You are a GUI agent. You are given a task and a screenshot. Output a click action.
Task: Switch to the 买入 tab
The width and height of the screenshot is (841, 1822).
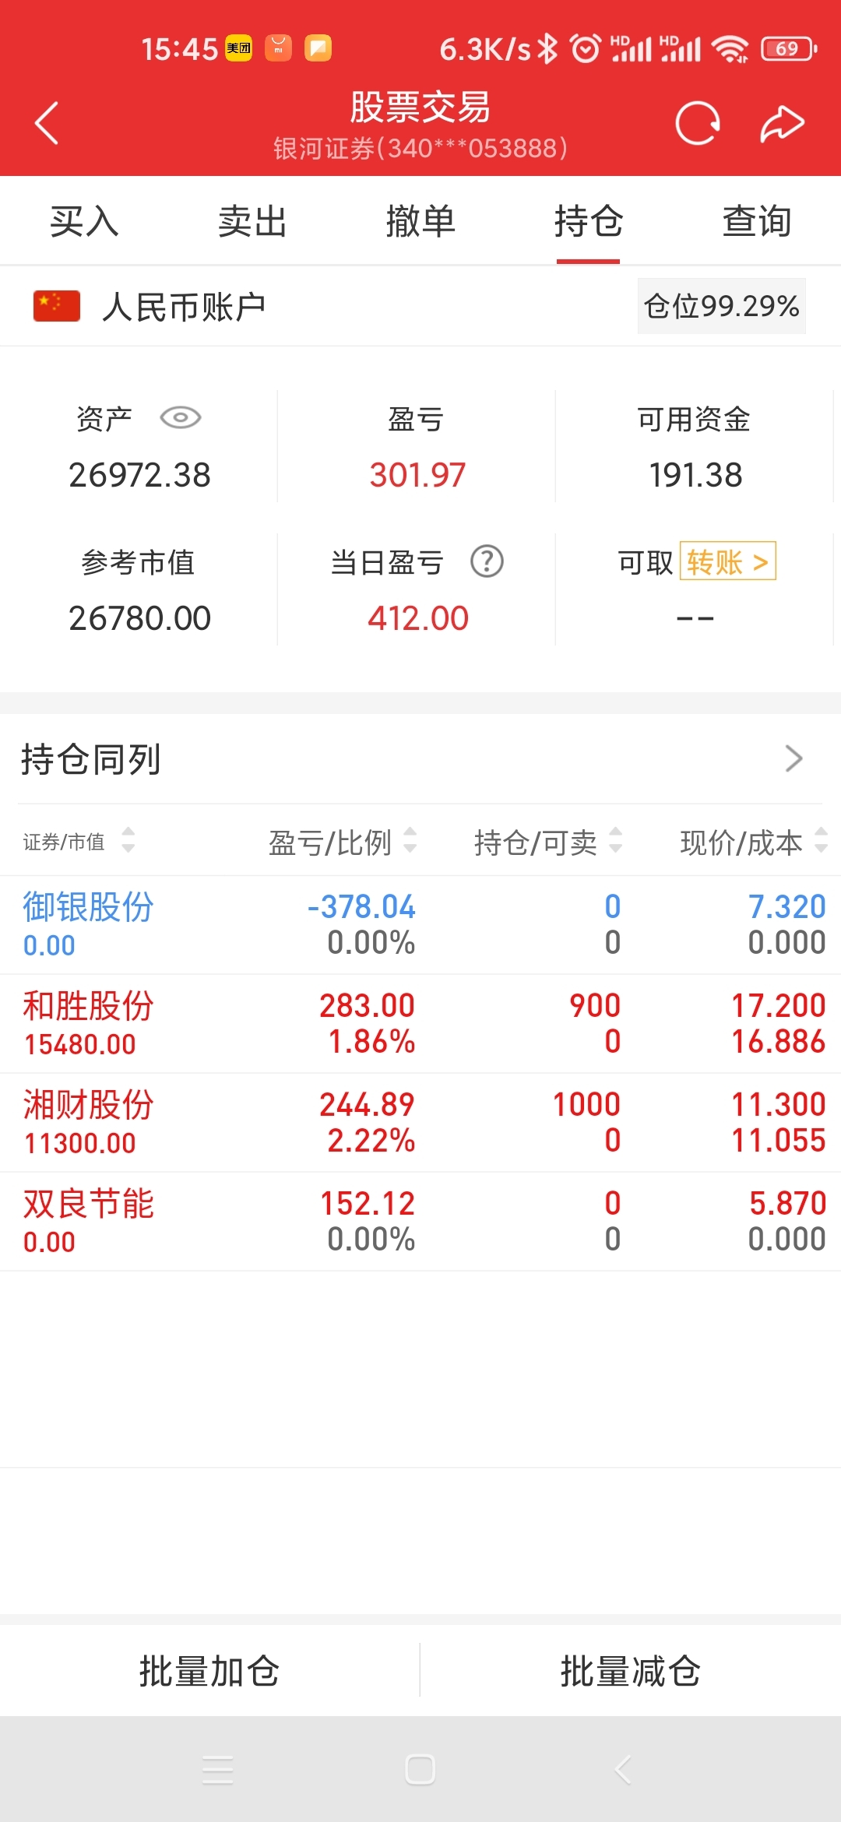(x=84, y=221)
